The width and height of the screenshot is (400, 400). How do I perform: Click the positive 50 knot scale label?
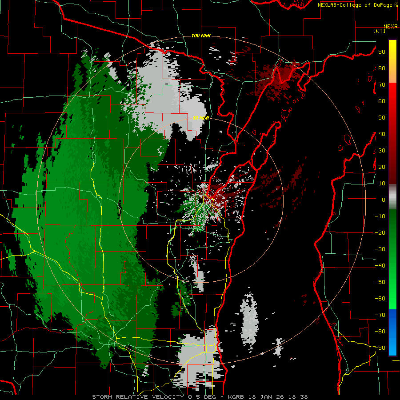tap(382, 118)
